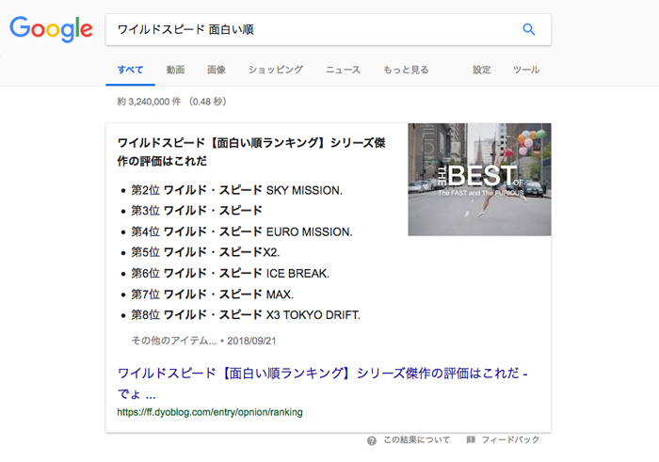Select the すべて tab
This screenshot has height=462, width=659.
point(130,70)
